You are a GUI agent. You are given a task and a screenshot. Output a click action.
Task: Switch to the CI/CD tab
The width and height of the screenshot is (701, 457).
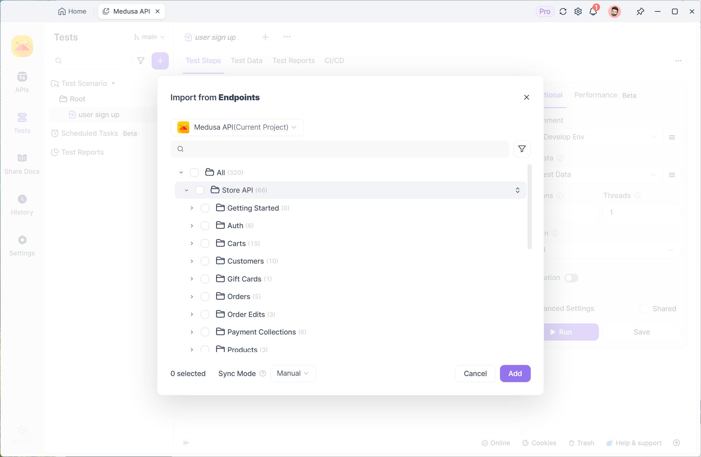click(334, 61)
